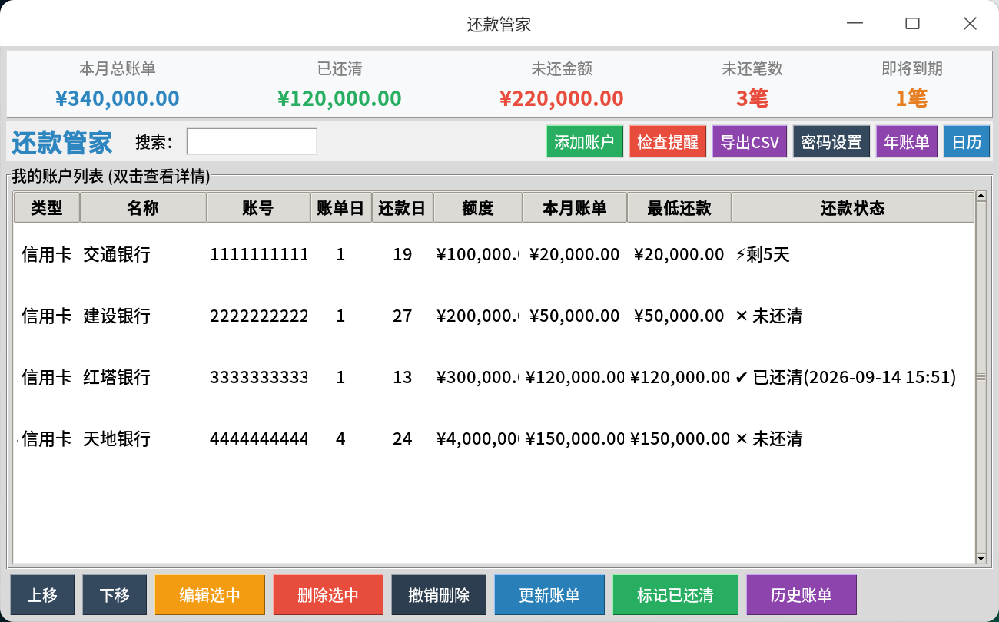Minimize the 还款管家 window

[855, 24]
